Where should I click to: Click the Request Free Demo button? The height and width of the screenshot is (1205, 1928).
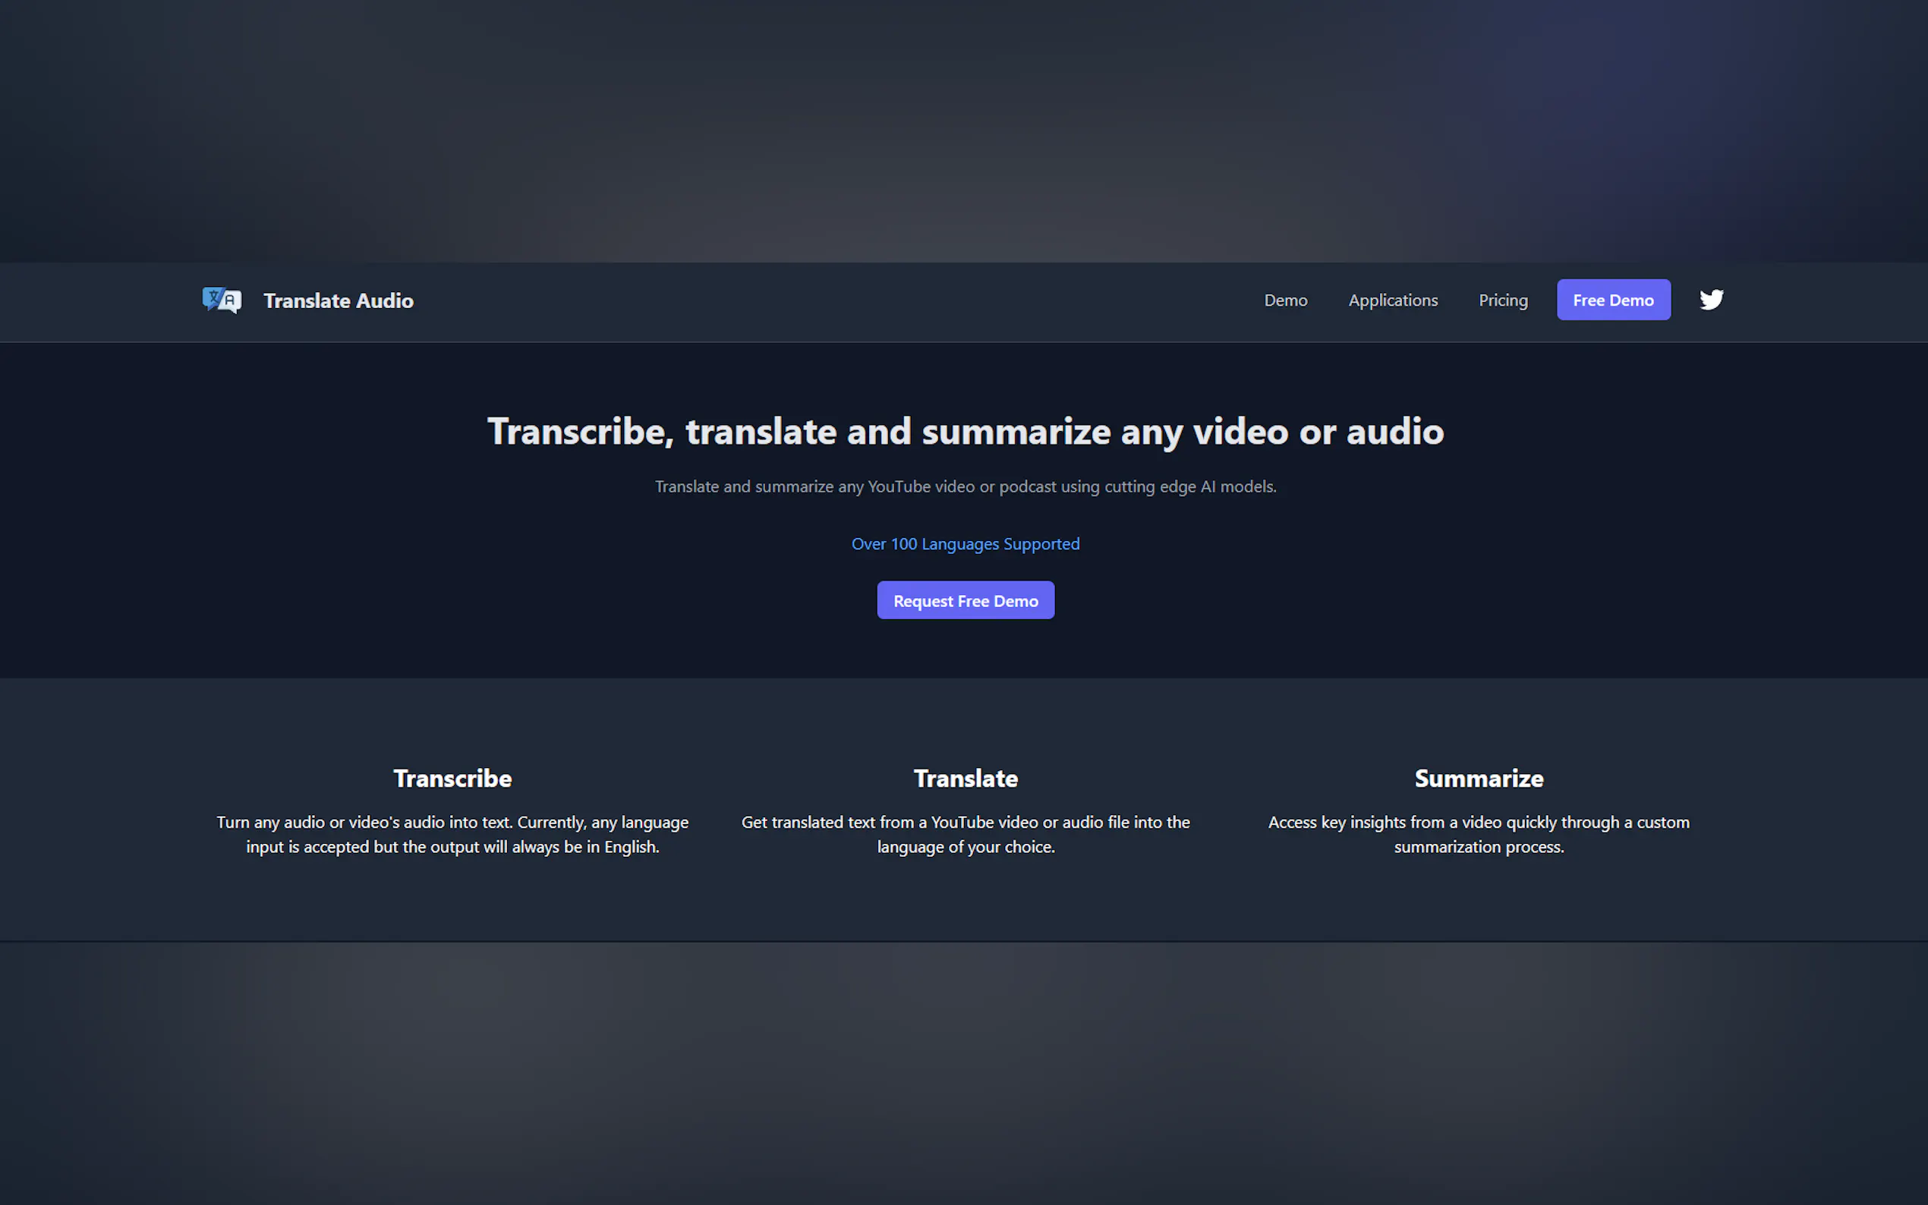966,600
